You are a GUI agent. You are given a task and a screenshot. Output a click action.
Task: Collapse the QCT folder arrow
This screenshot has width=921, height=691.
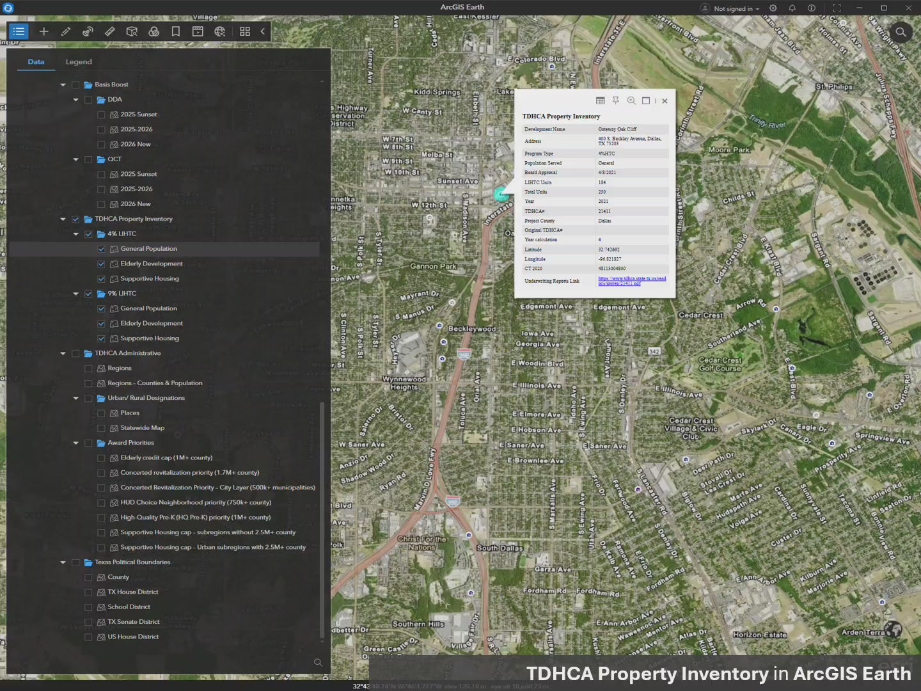[75, 159]
